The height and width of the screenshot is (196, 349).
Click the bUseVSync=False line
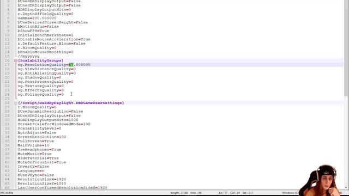(36, 175)
